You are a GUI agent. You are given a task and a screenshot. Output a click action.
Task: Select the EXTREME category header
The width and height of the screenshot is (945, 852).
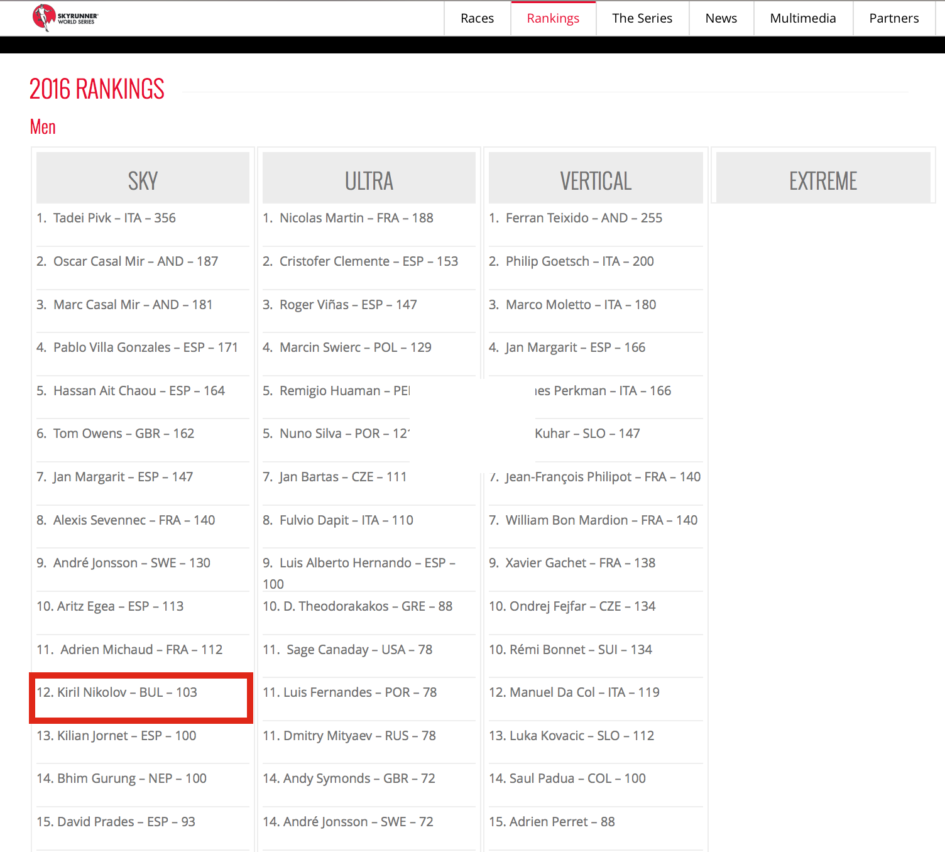pos(822,180)
